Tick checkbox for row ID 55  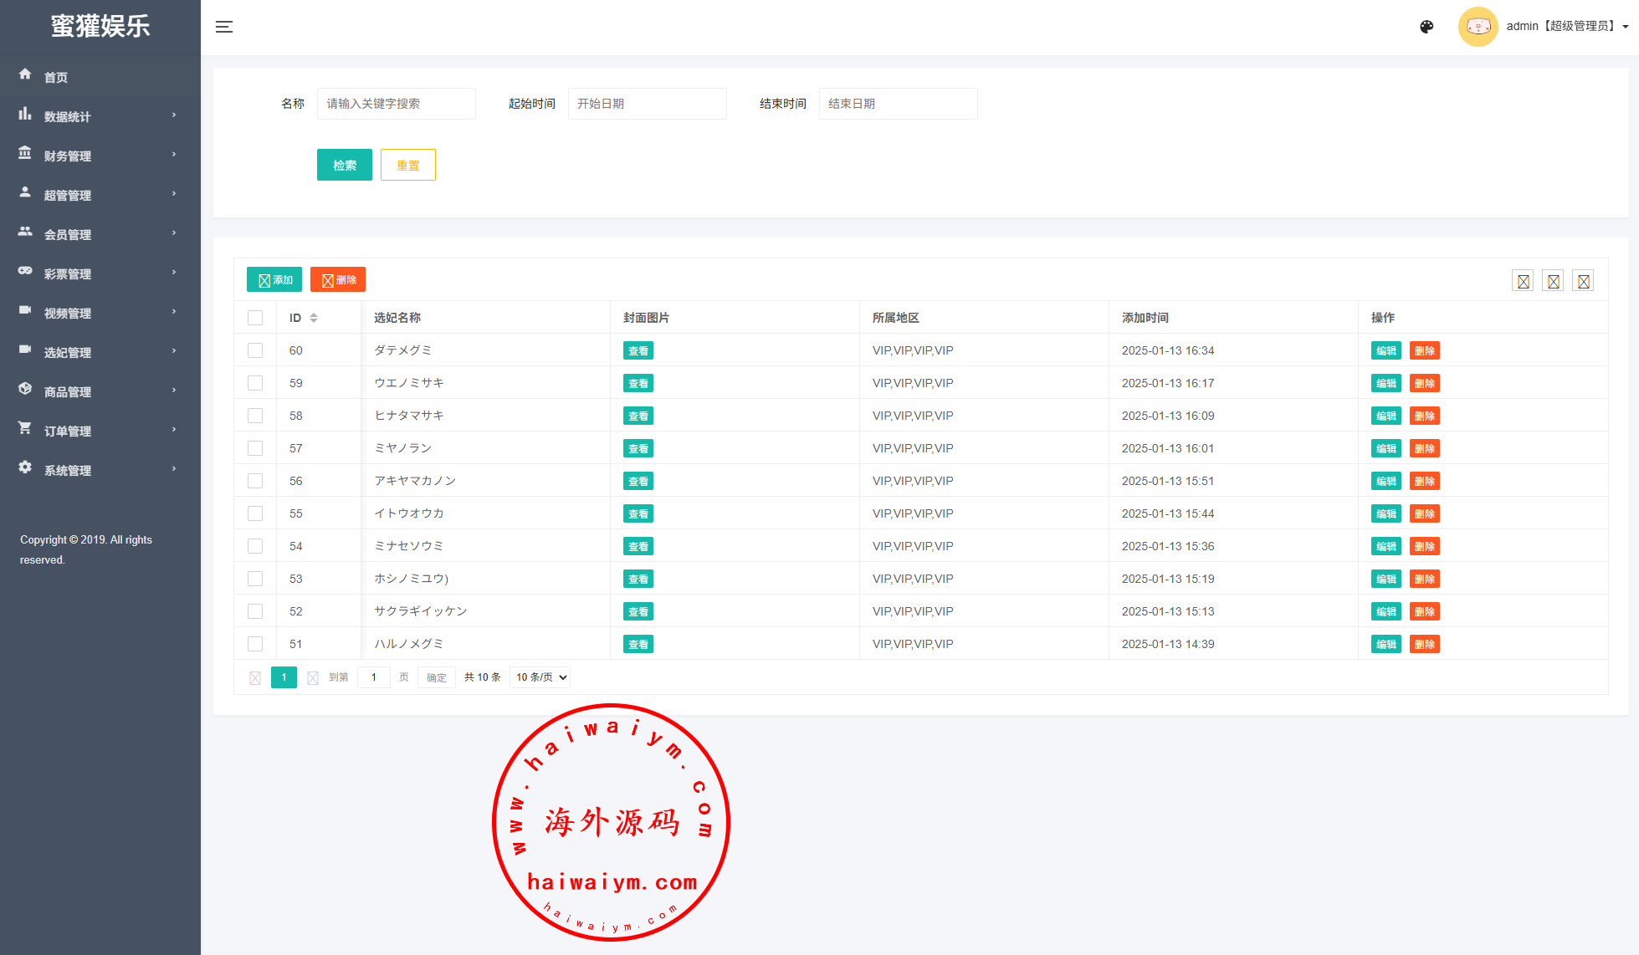point(255,513)
